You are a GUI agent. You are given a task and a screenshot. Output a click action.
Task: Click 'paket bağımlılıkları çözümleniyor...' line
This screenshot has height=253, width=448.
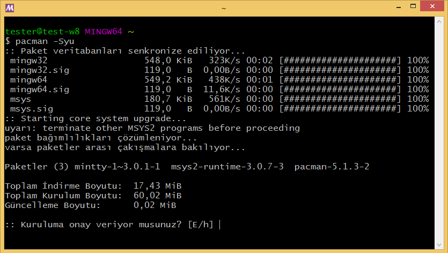(x=101, y=138)
